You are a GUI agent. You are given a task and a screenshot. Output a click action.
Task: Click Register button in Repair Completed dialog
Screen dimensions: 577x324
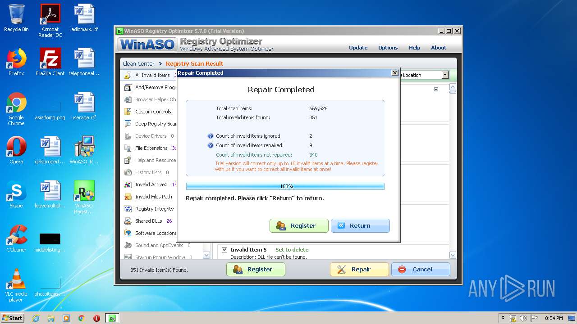pos(299,225)
